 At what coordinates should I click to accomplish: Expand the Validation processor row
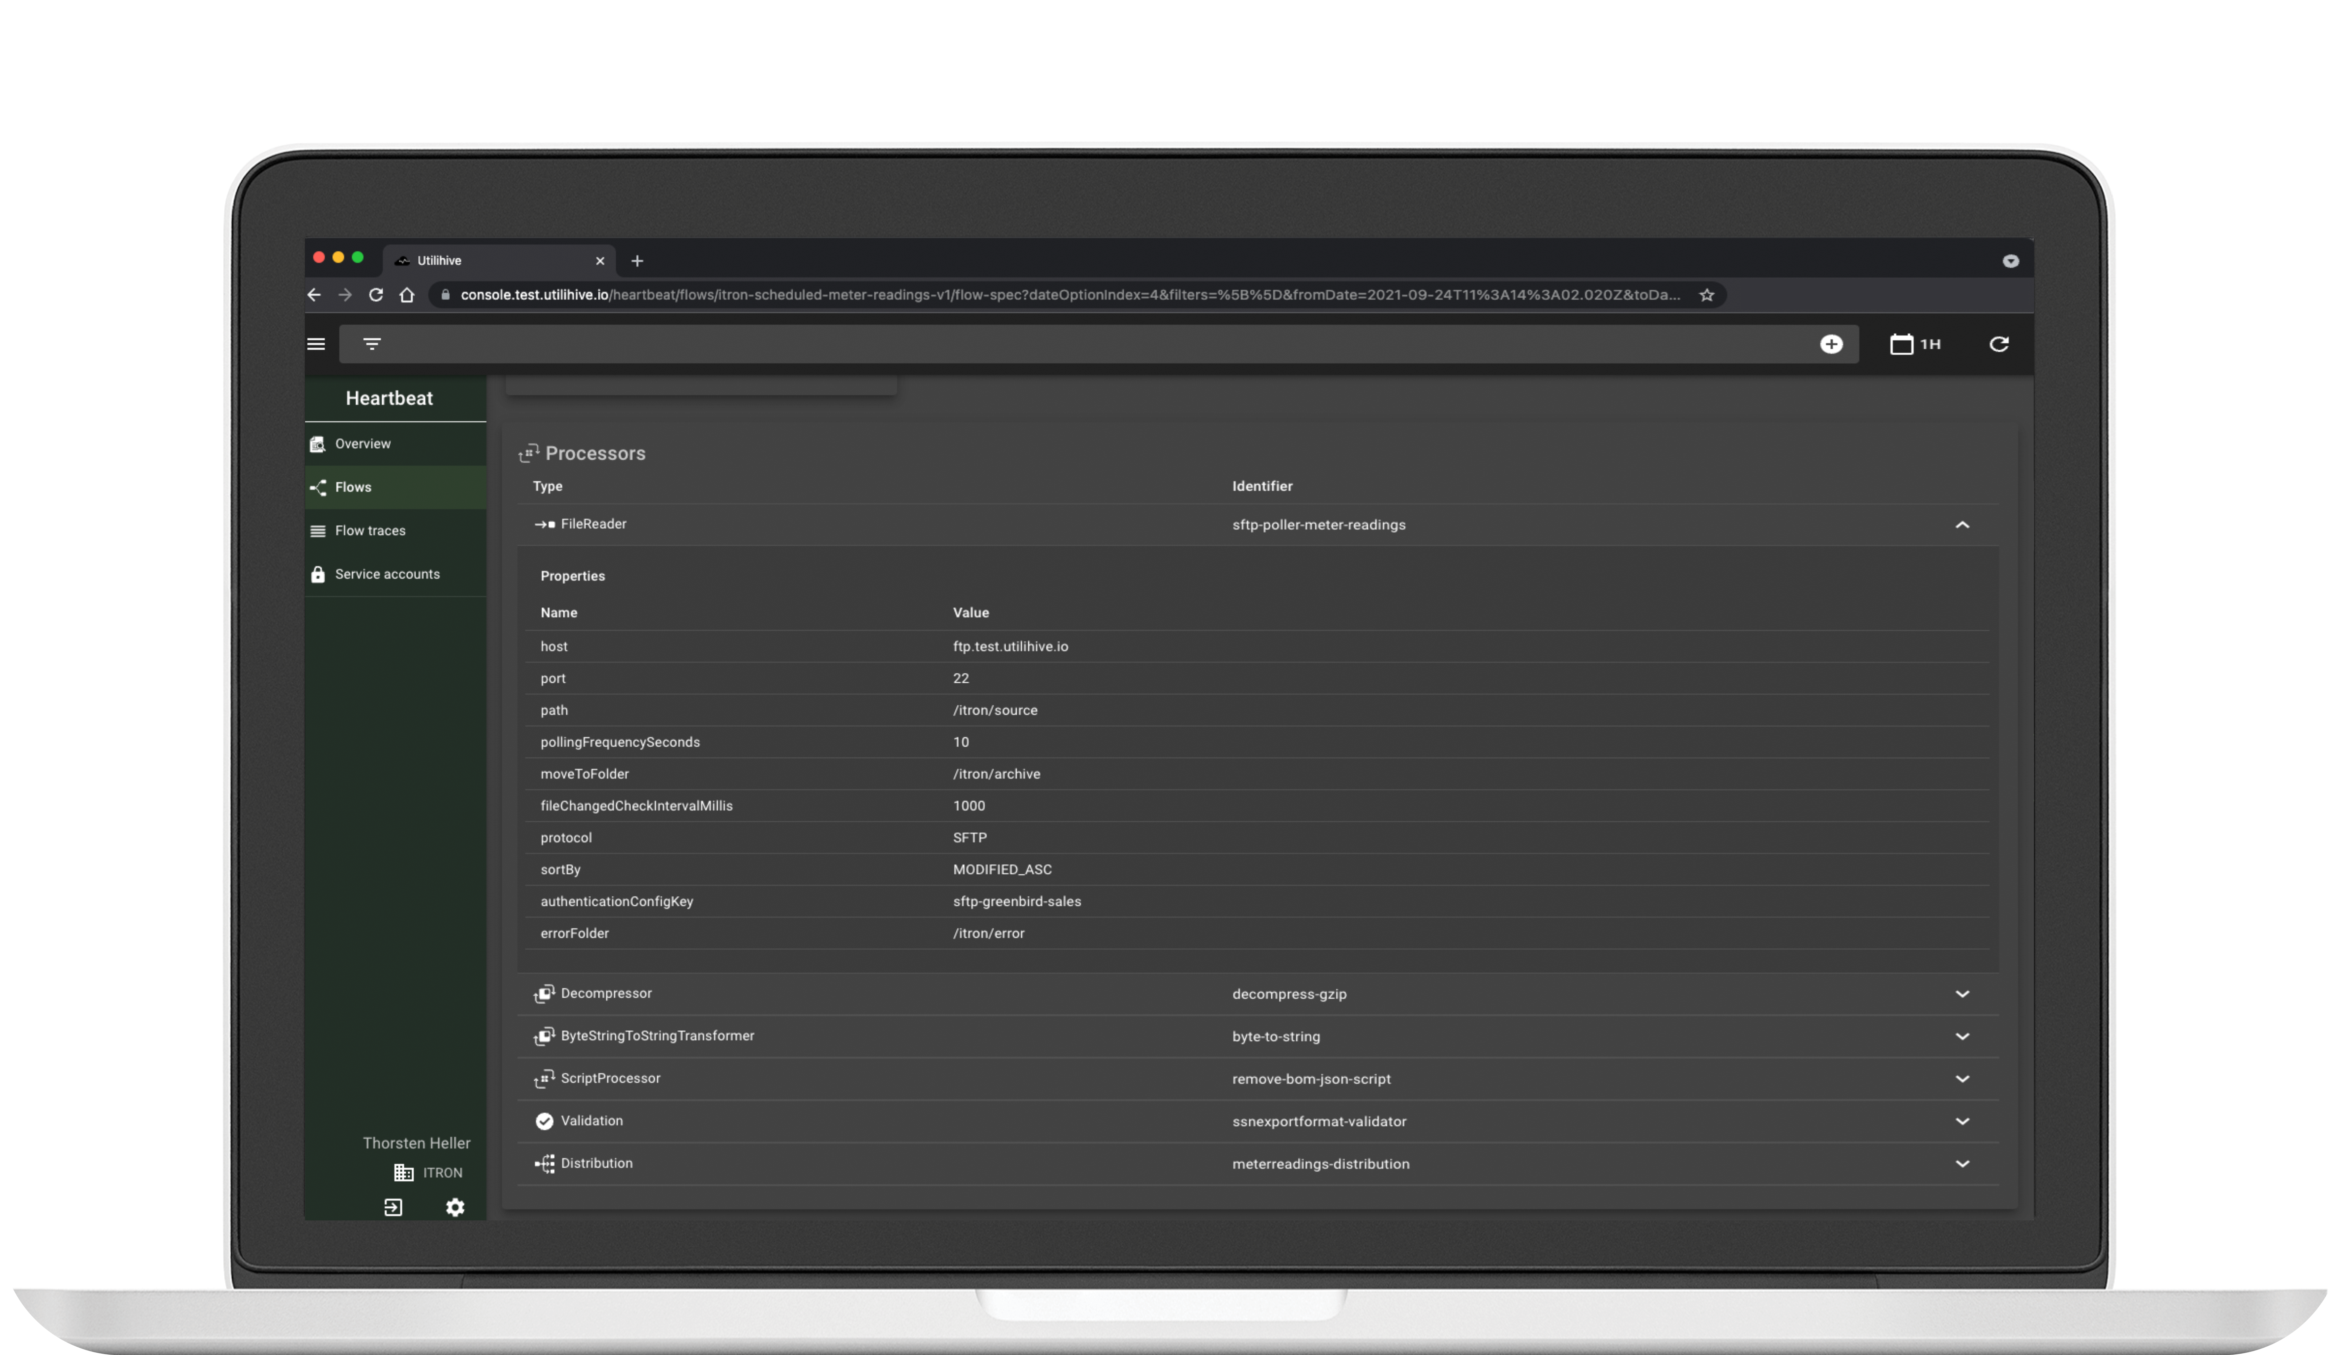pyautogui.click(x=1962, y=1122)
